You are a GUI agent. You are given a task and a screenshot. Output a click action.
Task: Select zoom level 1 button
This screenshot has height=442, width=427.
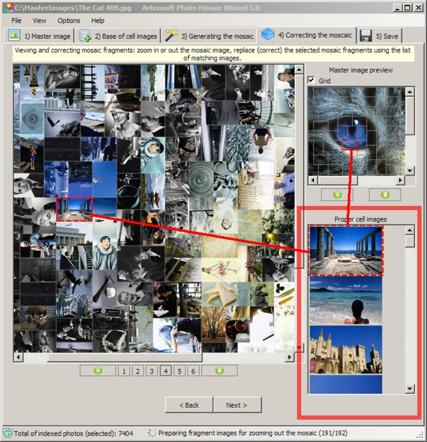click(x=124, y=371)
